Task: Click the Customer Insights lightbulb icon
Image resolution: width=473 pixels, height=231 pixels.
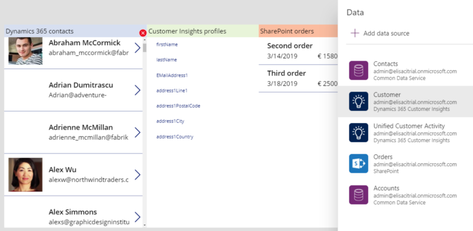Action: click(358, 101)
